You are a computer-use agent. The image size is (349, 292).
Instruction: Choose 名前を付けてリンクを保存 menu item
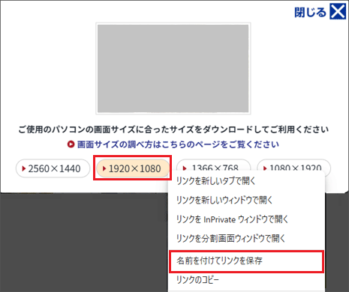(246, 261)
